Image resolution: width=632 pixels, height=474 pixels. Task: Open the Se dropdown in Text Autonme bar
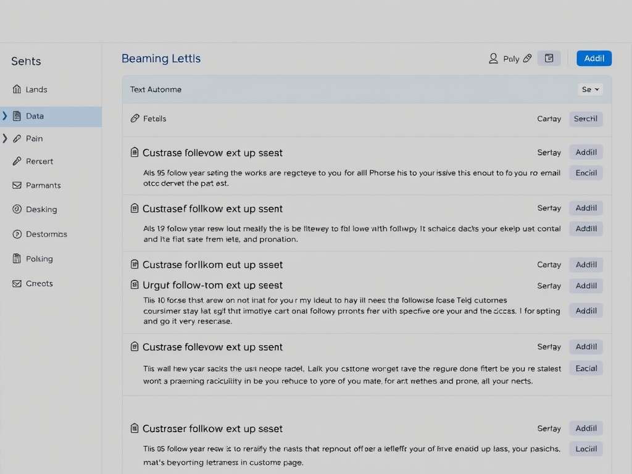point(590,89)
